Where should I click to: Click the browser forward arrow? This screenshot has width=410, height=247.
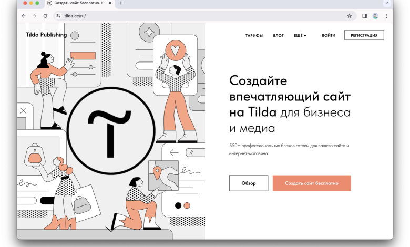(x=34, y=16)
